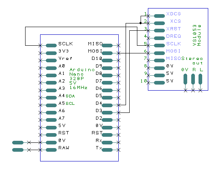Select the D2 pin label
This screenshot has width=220, height=176.
point(99,118)
